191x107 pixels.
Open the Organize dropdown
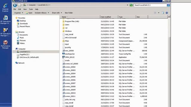[19, 13]
